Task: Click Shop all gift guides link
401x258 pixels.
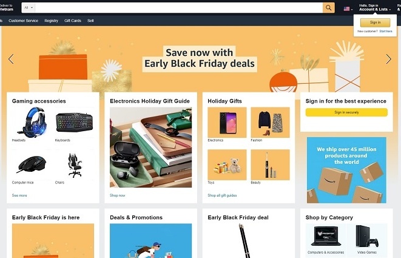Action: pos(222,195)
